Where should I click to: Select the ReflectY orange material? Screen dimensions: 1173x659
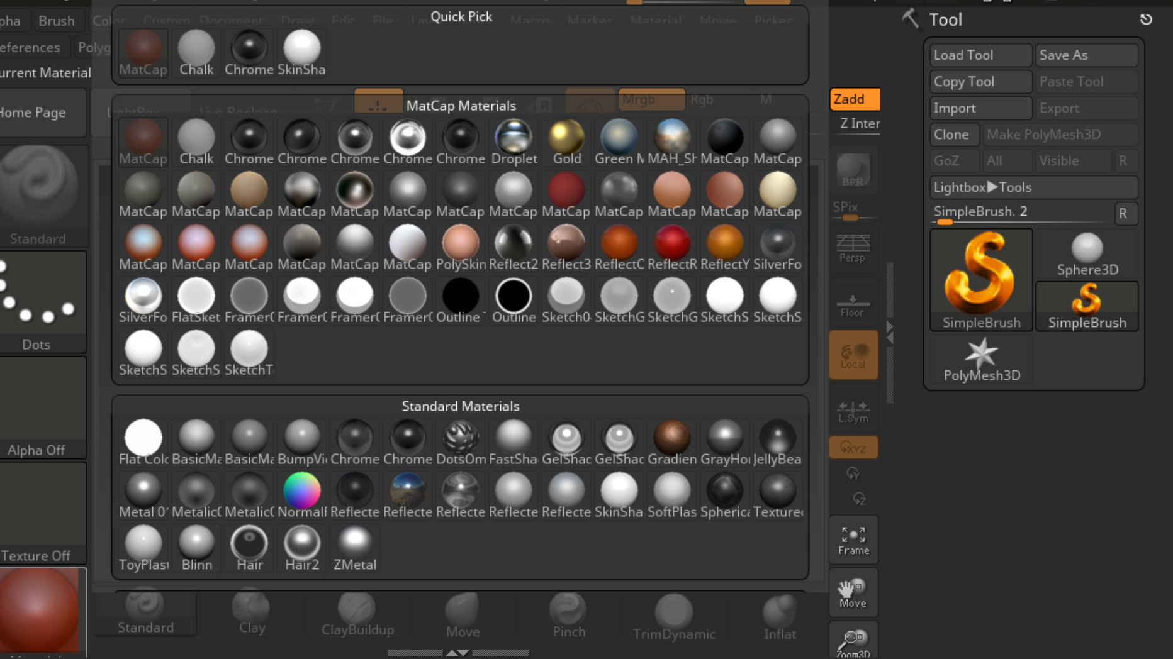click(725, 248)
